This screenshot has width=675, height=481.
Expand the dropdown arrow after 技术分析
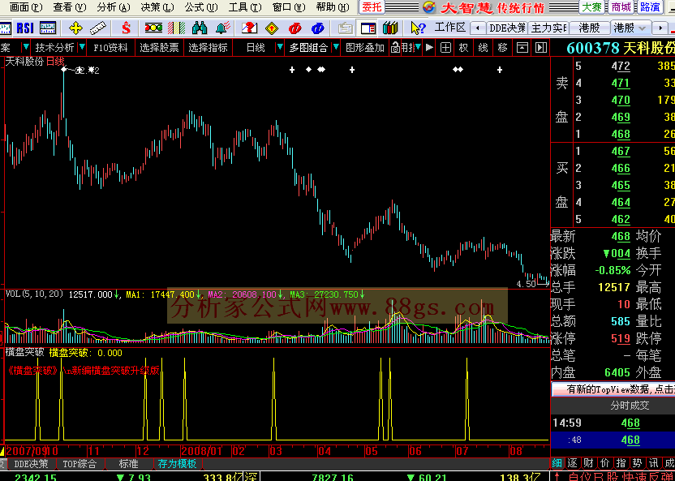(x=82, y=47)
